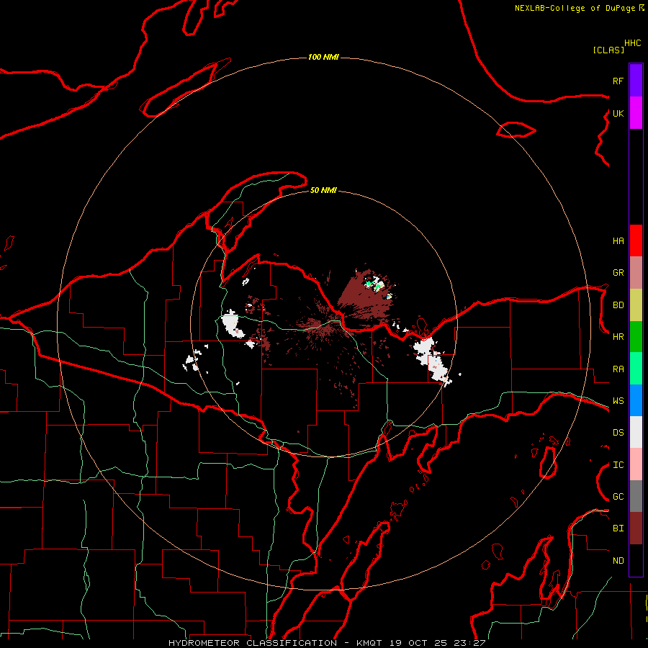Pick the HR green legend swatch

click(636, 337)
